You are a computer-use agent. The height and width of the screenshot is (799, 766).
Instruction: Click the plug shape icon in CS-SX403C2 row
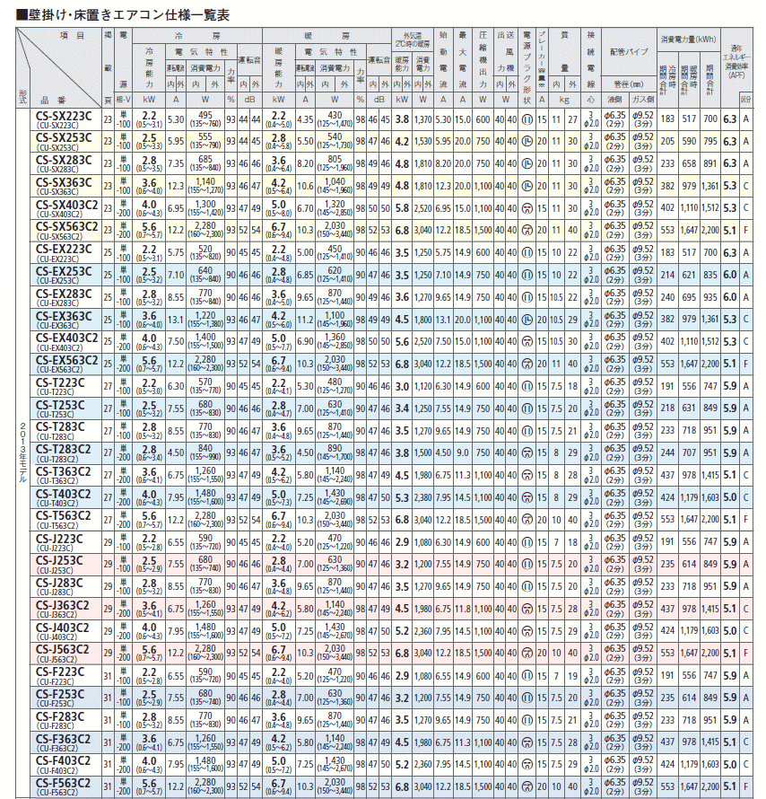pyautogui.click(x=527, y=208)
